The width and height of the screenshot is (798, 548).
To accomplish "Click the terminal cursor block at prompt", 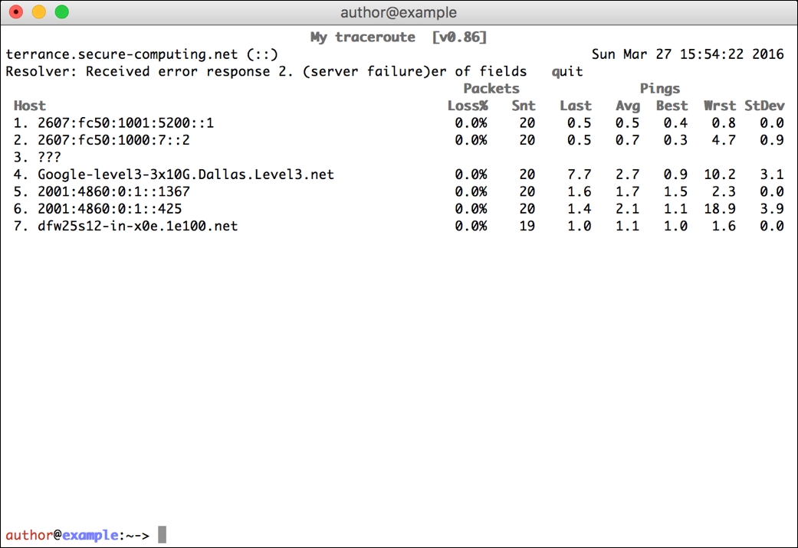I will point(162,535).
